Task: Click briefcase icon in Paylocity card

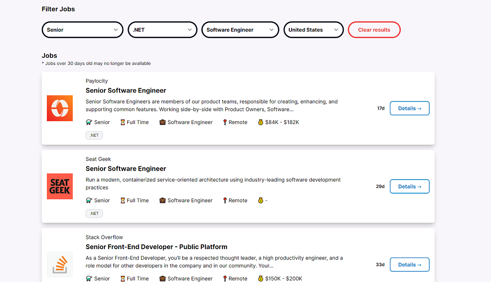Action: (x=163, y=122)
